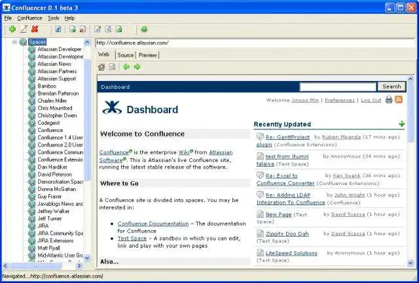Select the Jeff Turner space
The image size is (419, 283).
pyautogui.click(x=50, y=218)
